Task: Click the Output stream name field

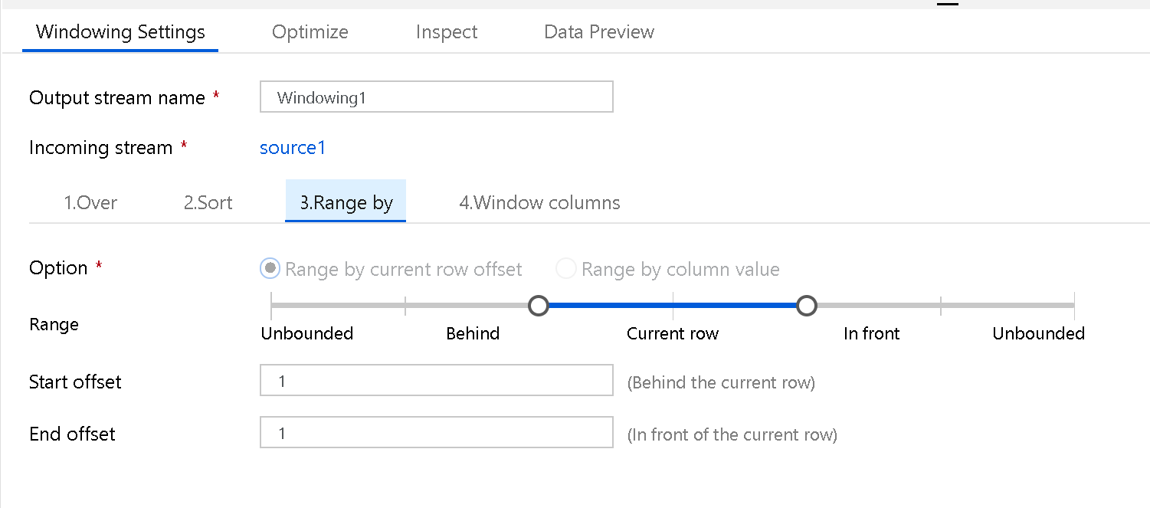Action: 436,97
